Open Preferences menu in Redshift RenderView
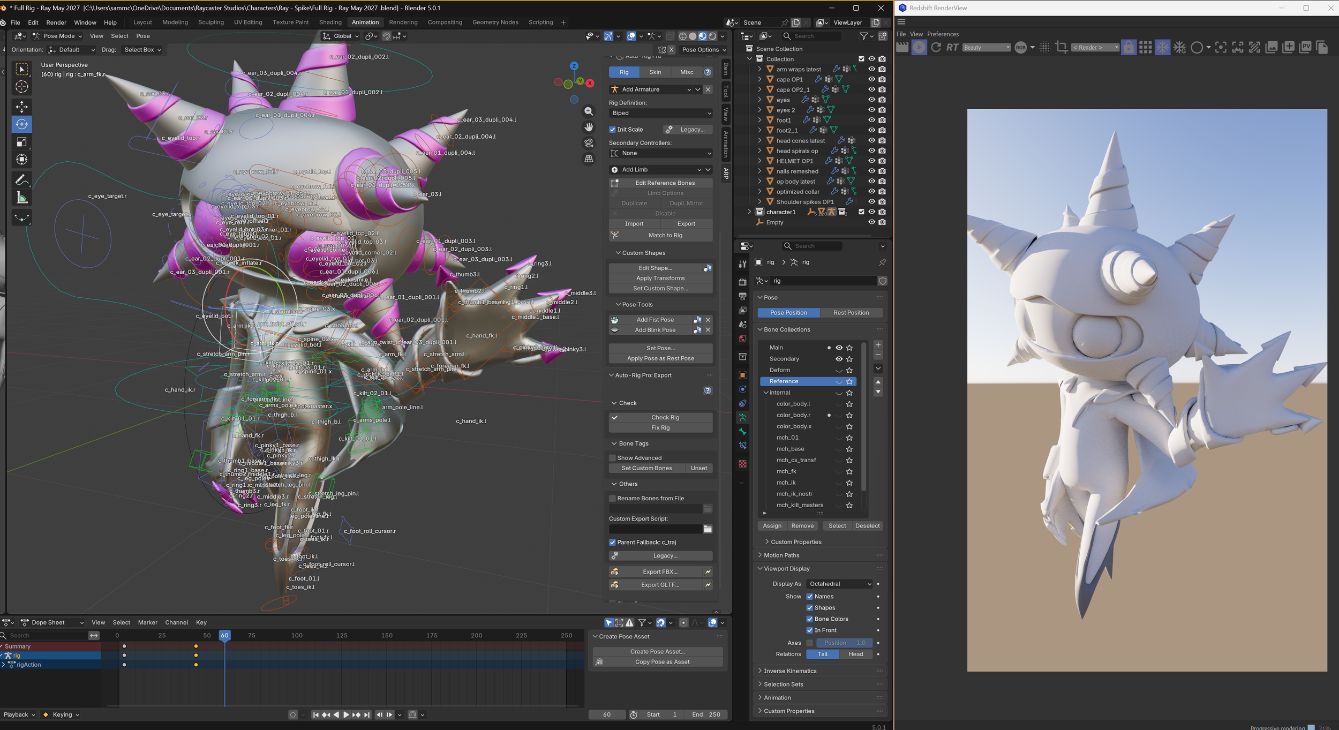Image resolution: width=1339 pixels, height=730 pixels. [943, 34]
